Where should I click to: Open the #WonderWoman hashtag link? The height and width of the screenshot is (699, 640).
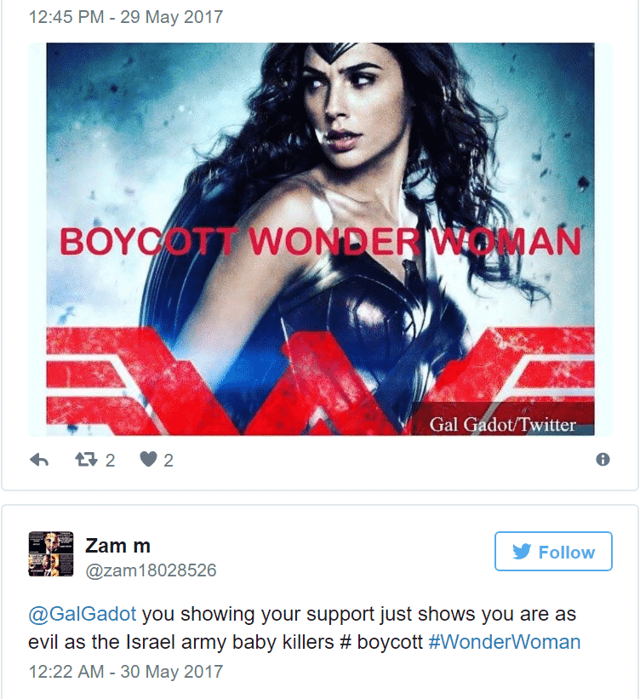coord(505,642)
